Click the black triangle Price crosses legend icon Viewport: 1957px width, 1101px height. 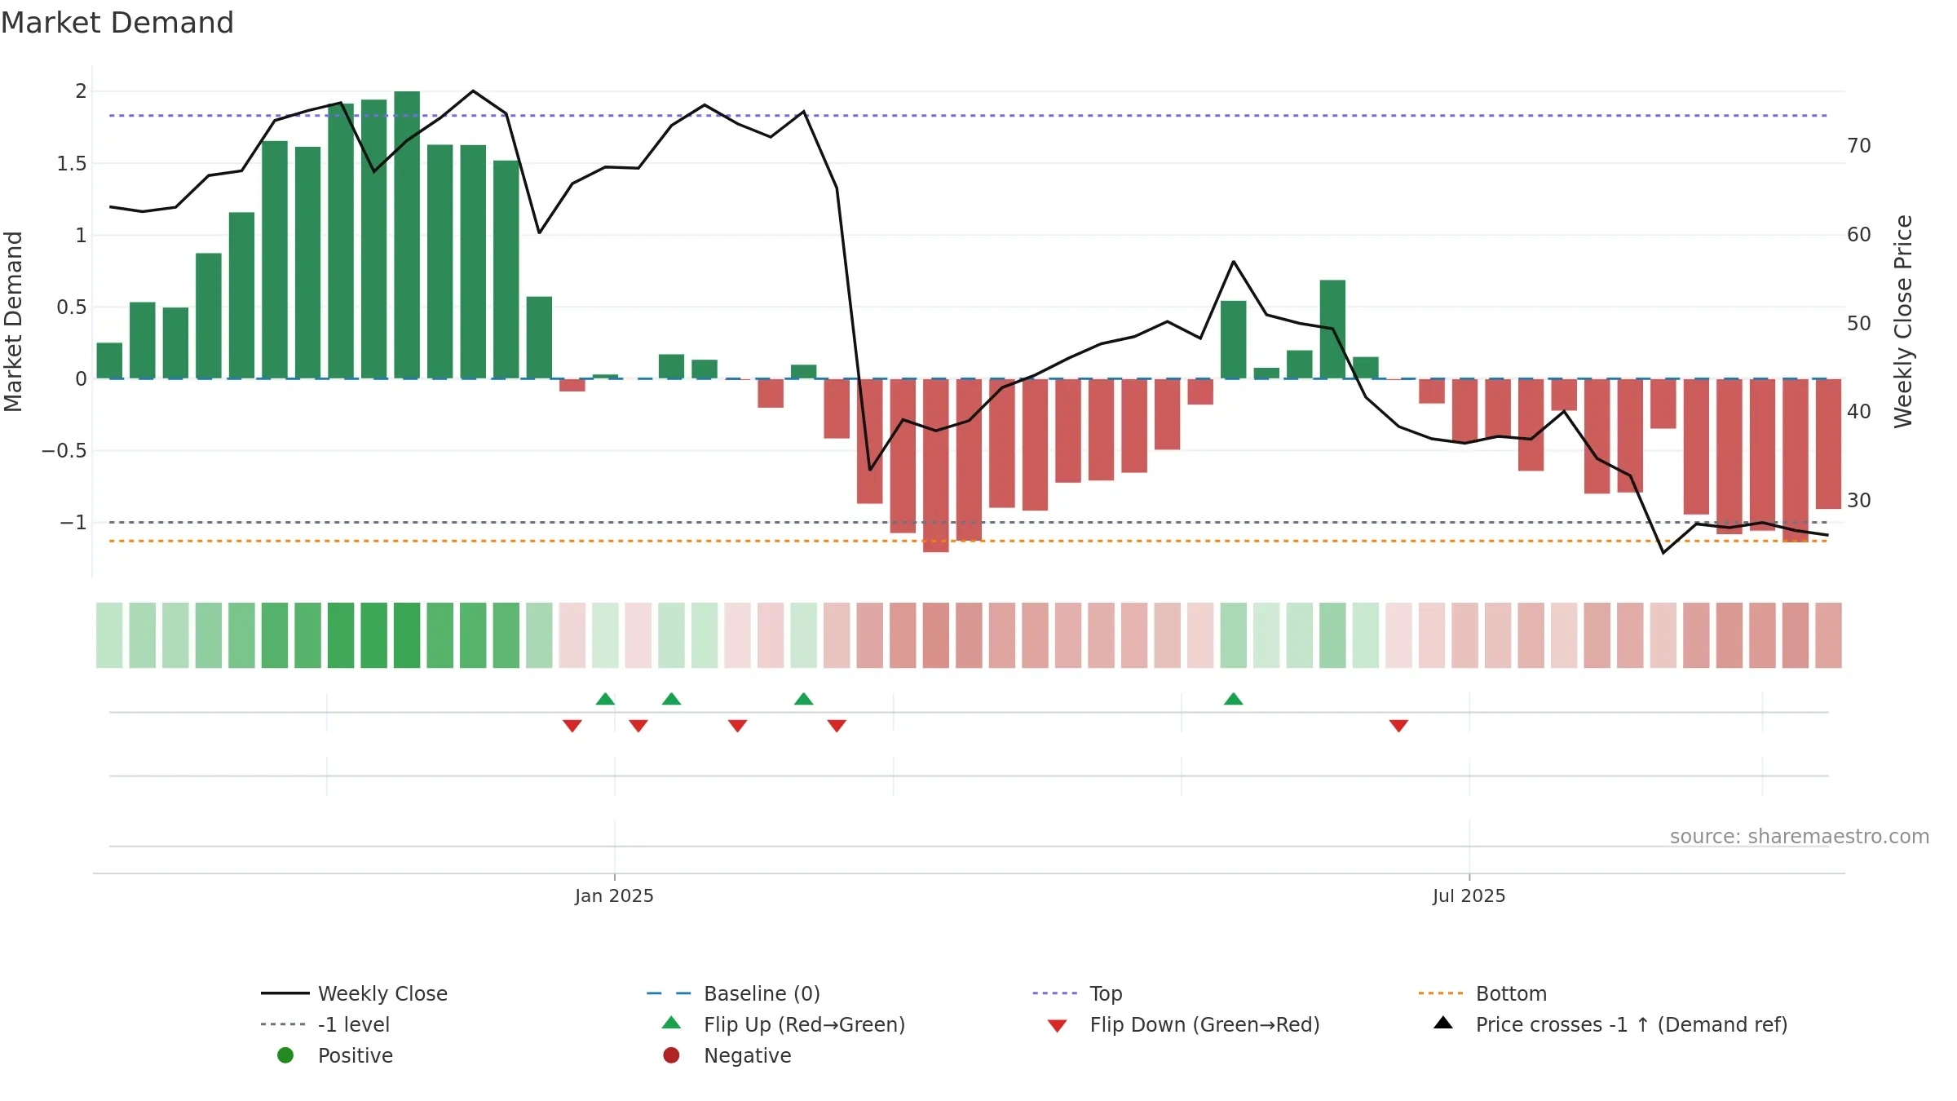[1443, 1023]
